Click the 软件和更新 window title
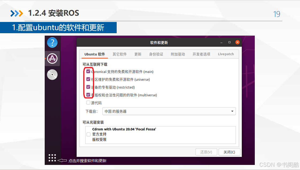Image resolution: width=300 pixels, height=170 pixels. [159, 43]
